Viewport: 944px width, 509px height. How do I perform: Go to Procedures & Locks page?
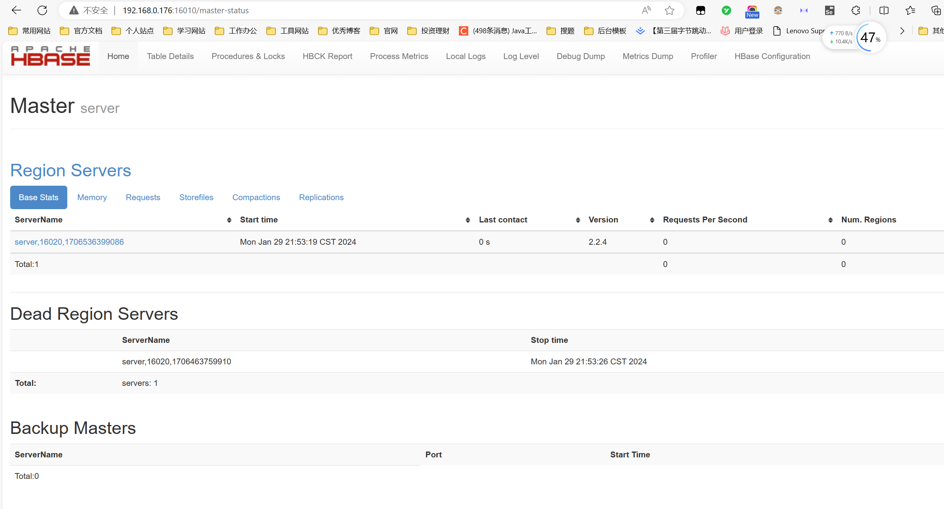tap(248, 56)
